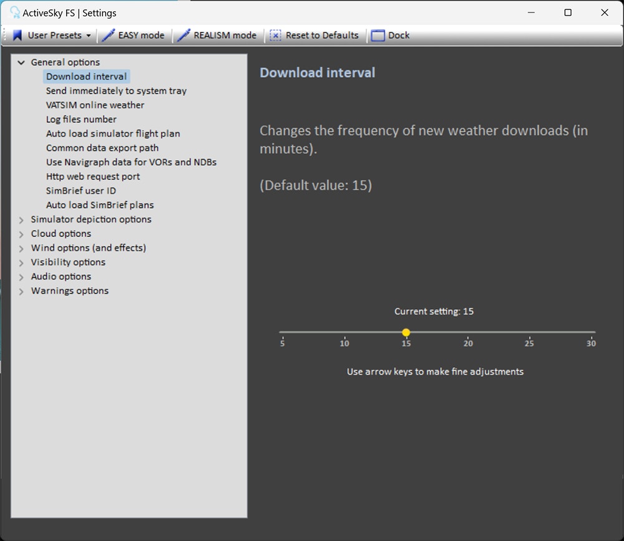Expand the Cloud options section

(21, 234)
